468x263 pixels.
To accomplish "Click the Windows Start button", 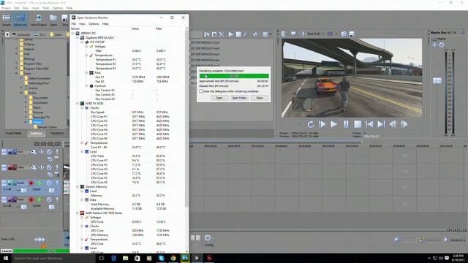I will 5,258.
